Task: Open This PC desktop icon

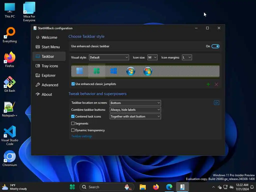Action: point(10,10)
